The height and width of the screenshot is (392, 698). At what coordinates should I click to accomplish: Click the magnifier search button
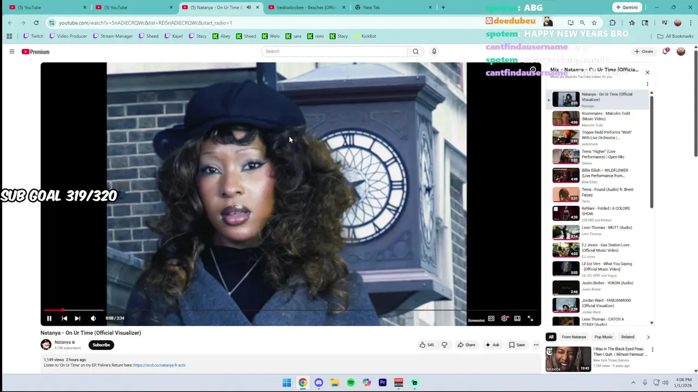(416, 51)
